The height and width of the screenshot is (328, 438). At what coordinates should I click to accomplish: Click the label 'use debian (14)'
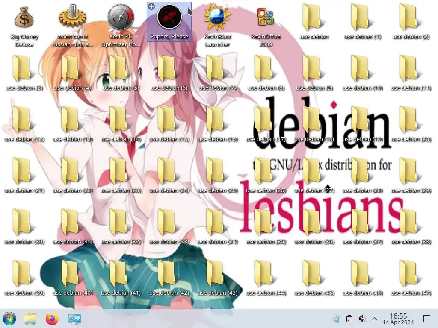tap(121, 139)
